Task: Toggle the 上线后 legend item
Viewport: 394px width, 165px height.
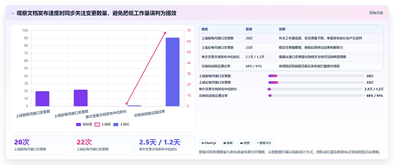Action: tap(121, 124)
